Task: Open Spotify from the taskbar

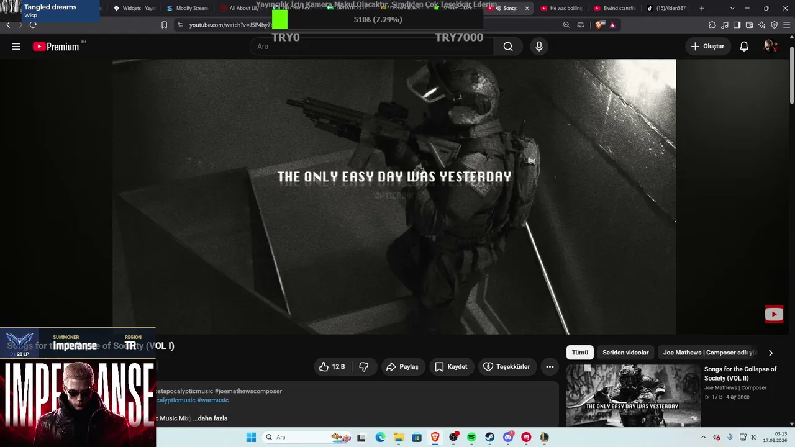Action: [x=471, y=437]
